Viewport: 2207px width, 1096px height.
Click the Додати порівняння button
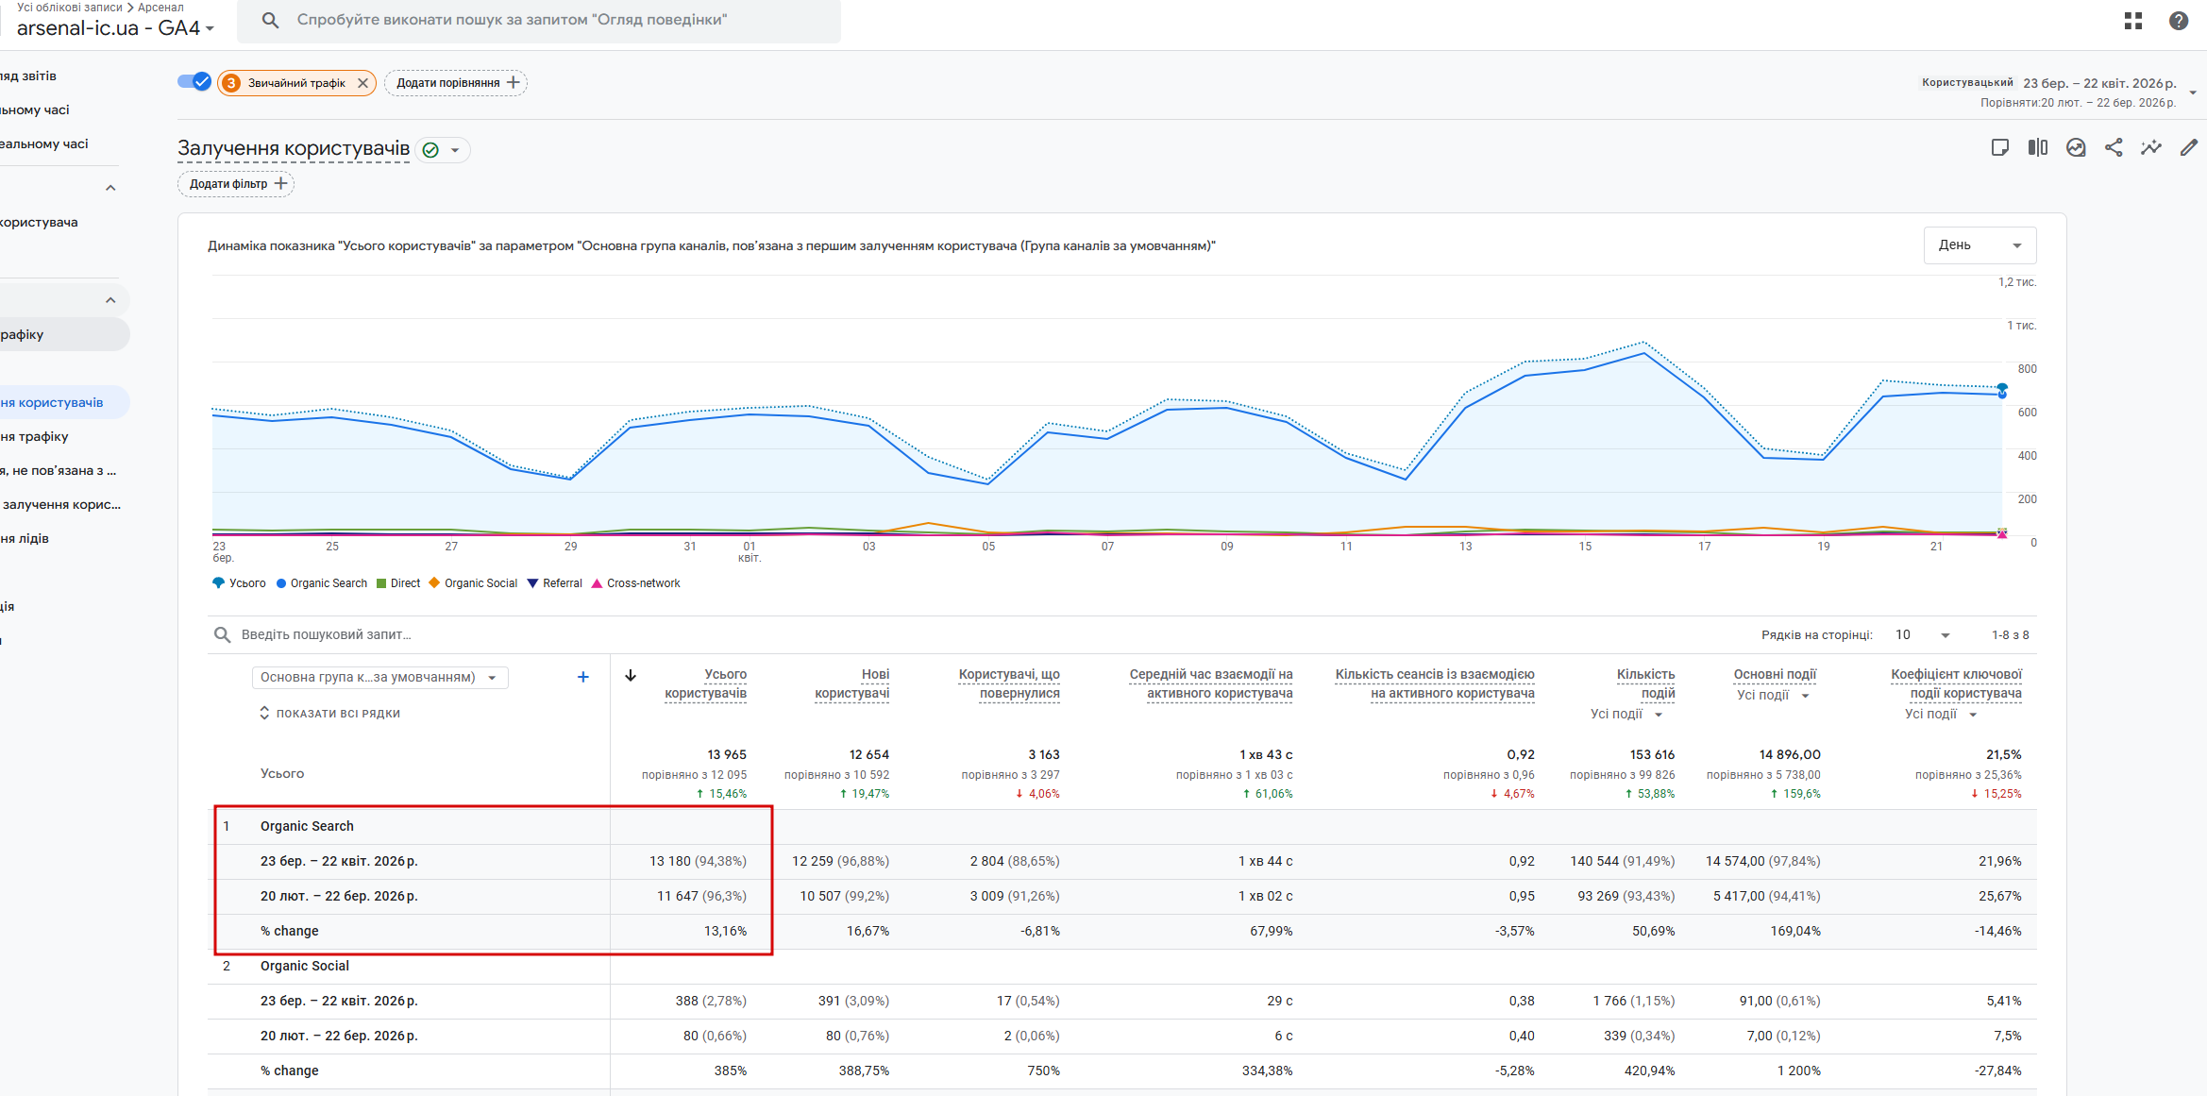[x=456, y=83]
